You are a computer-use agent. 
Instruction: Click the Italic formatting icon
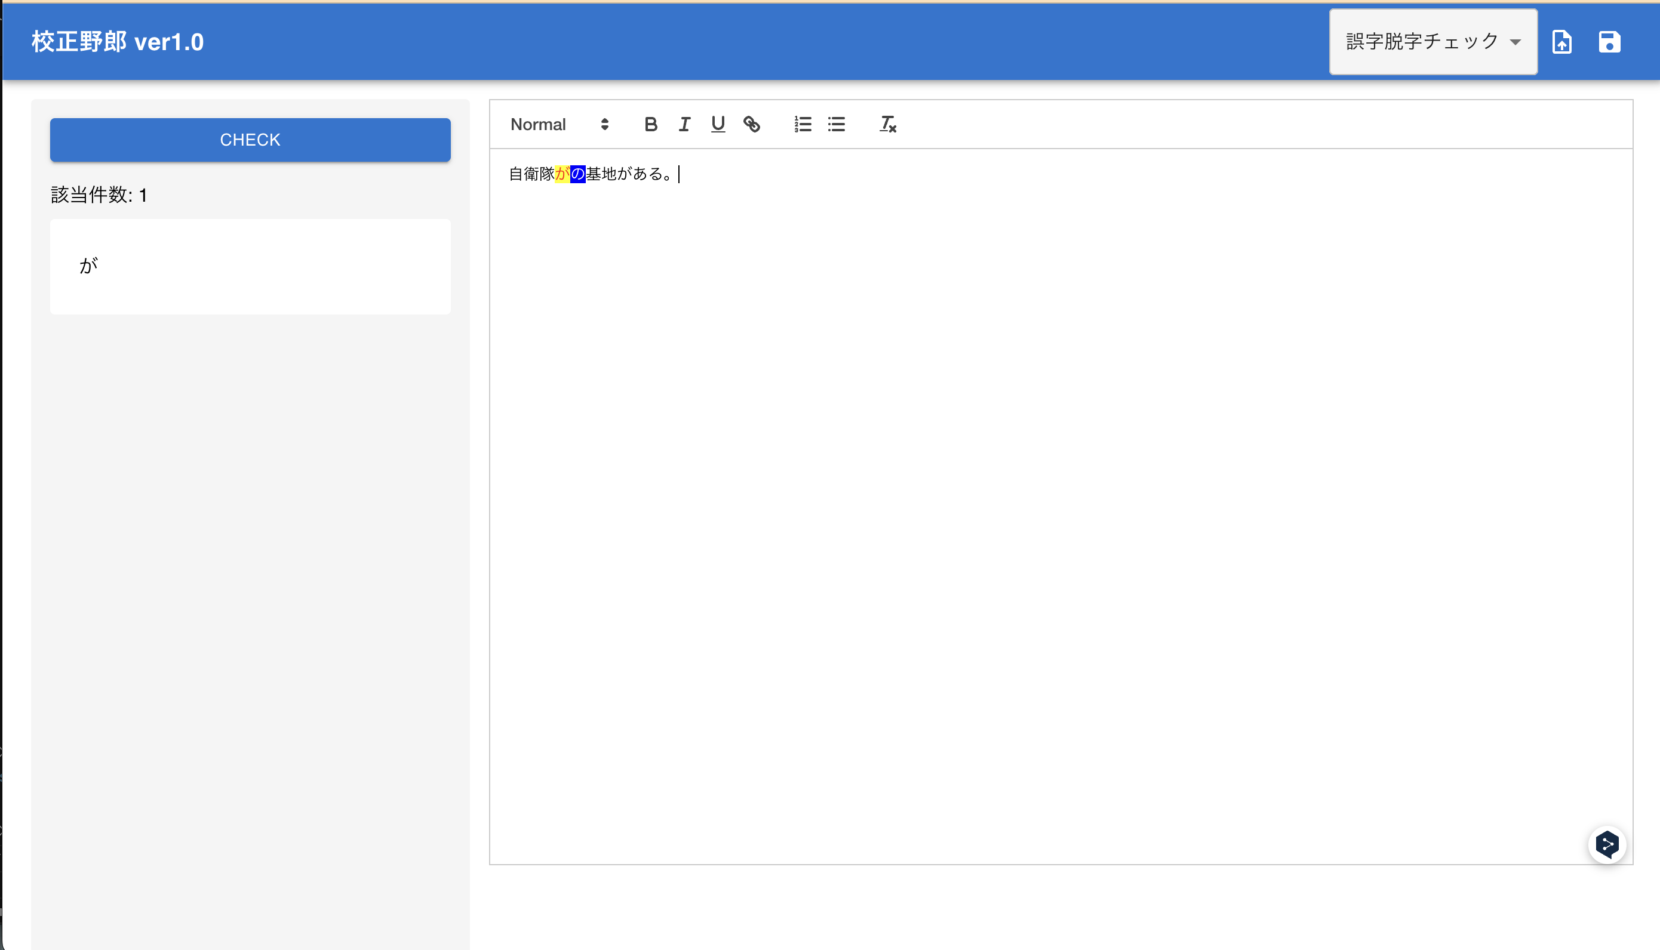tap(684, 123)
